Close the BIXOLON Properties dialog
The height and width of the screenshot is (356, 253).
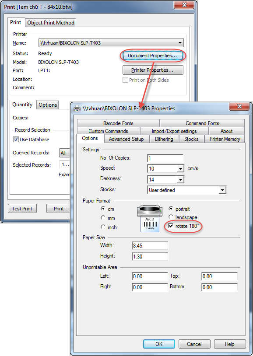pyautogui.click(x=239, y=106)
